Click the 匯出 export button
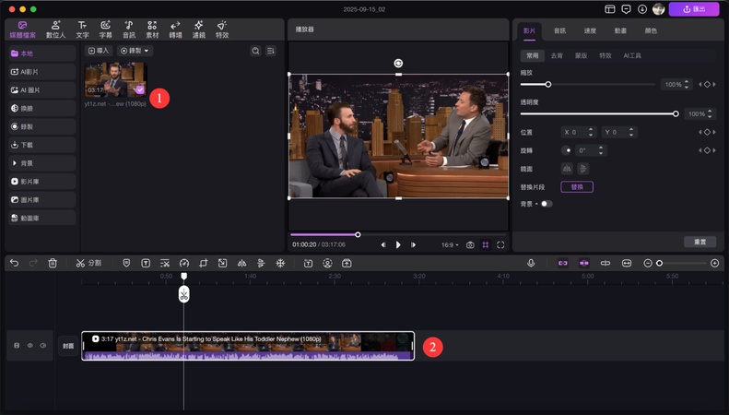Viewport: 729px width, 415px height. [x=694, y=9]
